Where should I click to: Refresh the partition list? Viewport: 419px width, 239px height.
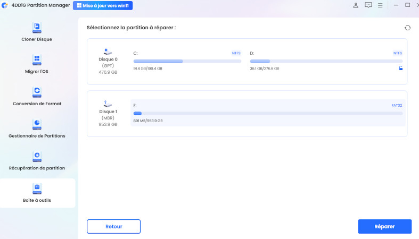408,28
